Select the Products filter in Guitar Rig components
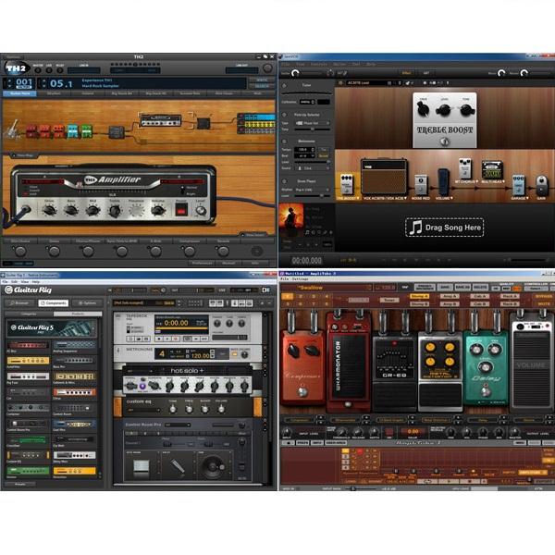Image resolution: width=555 pixels, height=555 pixels. point(78,314)
